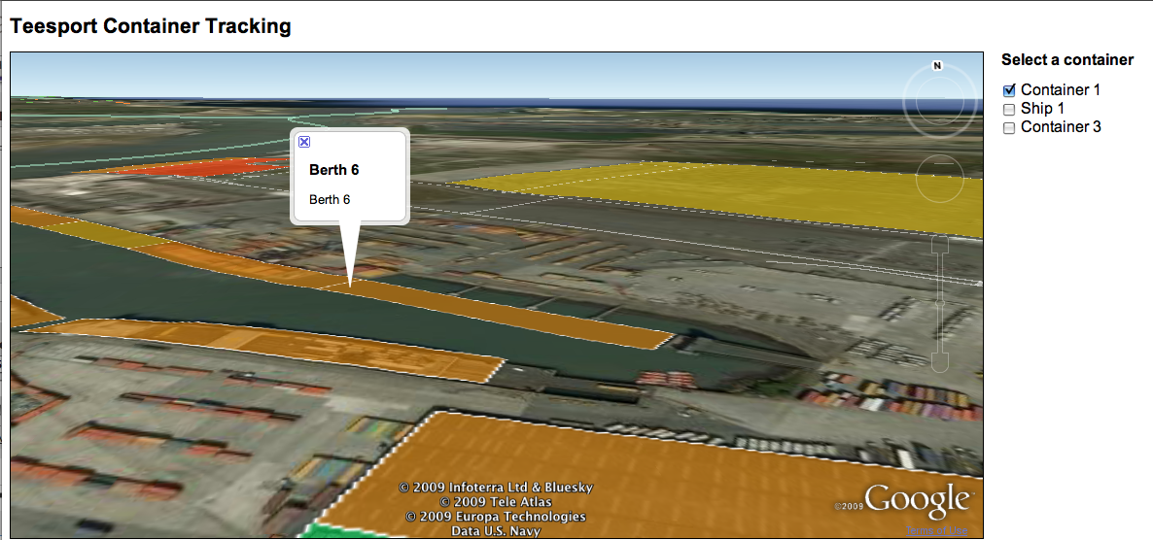The image size is (1153, 540).
Task: Click the small green polygon at map bottom
Action: [321, 530]
